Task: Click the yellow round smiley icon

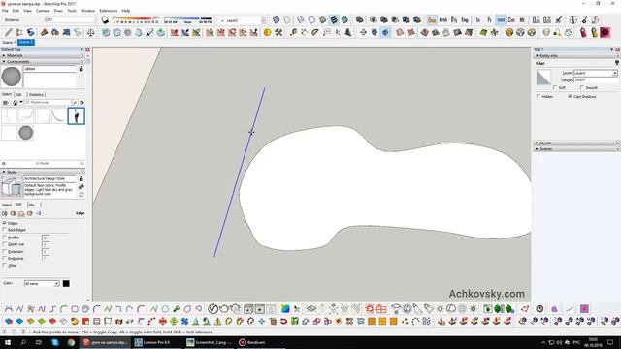Action: click(x=268, y=32)
